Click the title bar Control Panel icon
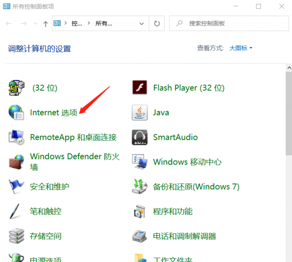This screenshot has height=262, width=292. [x=6, y=6]
